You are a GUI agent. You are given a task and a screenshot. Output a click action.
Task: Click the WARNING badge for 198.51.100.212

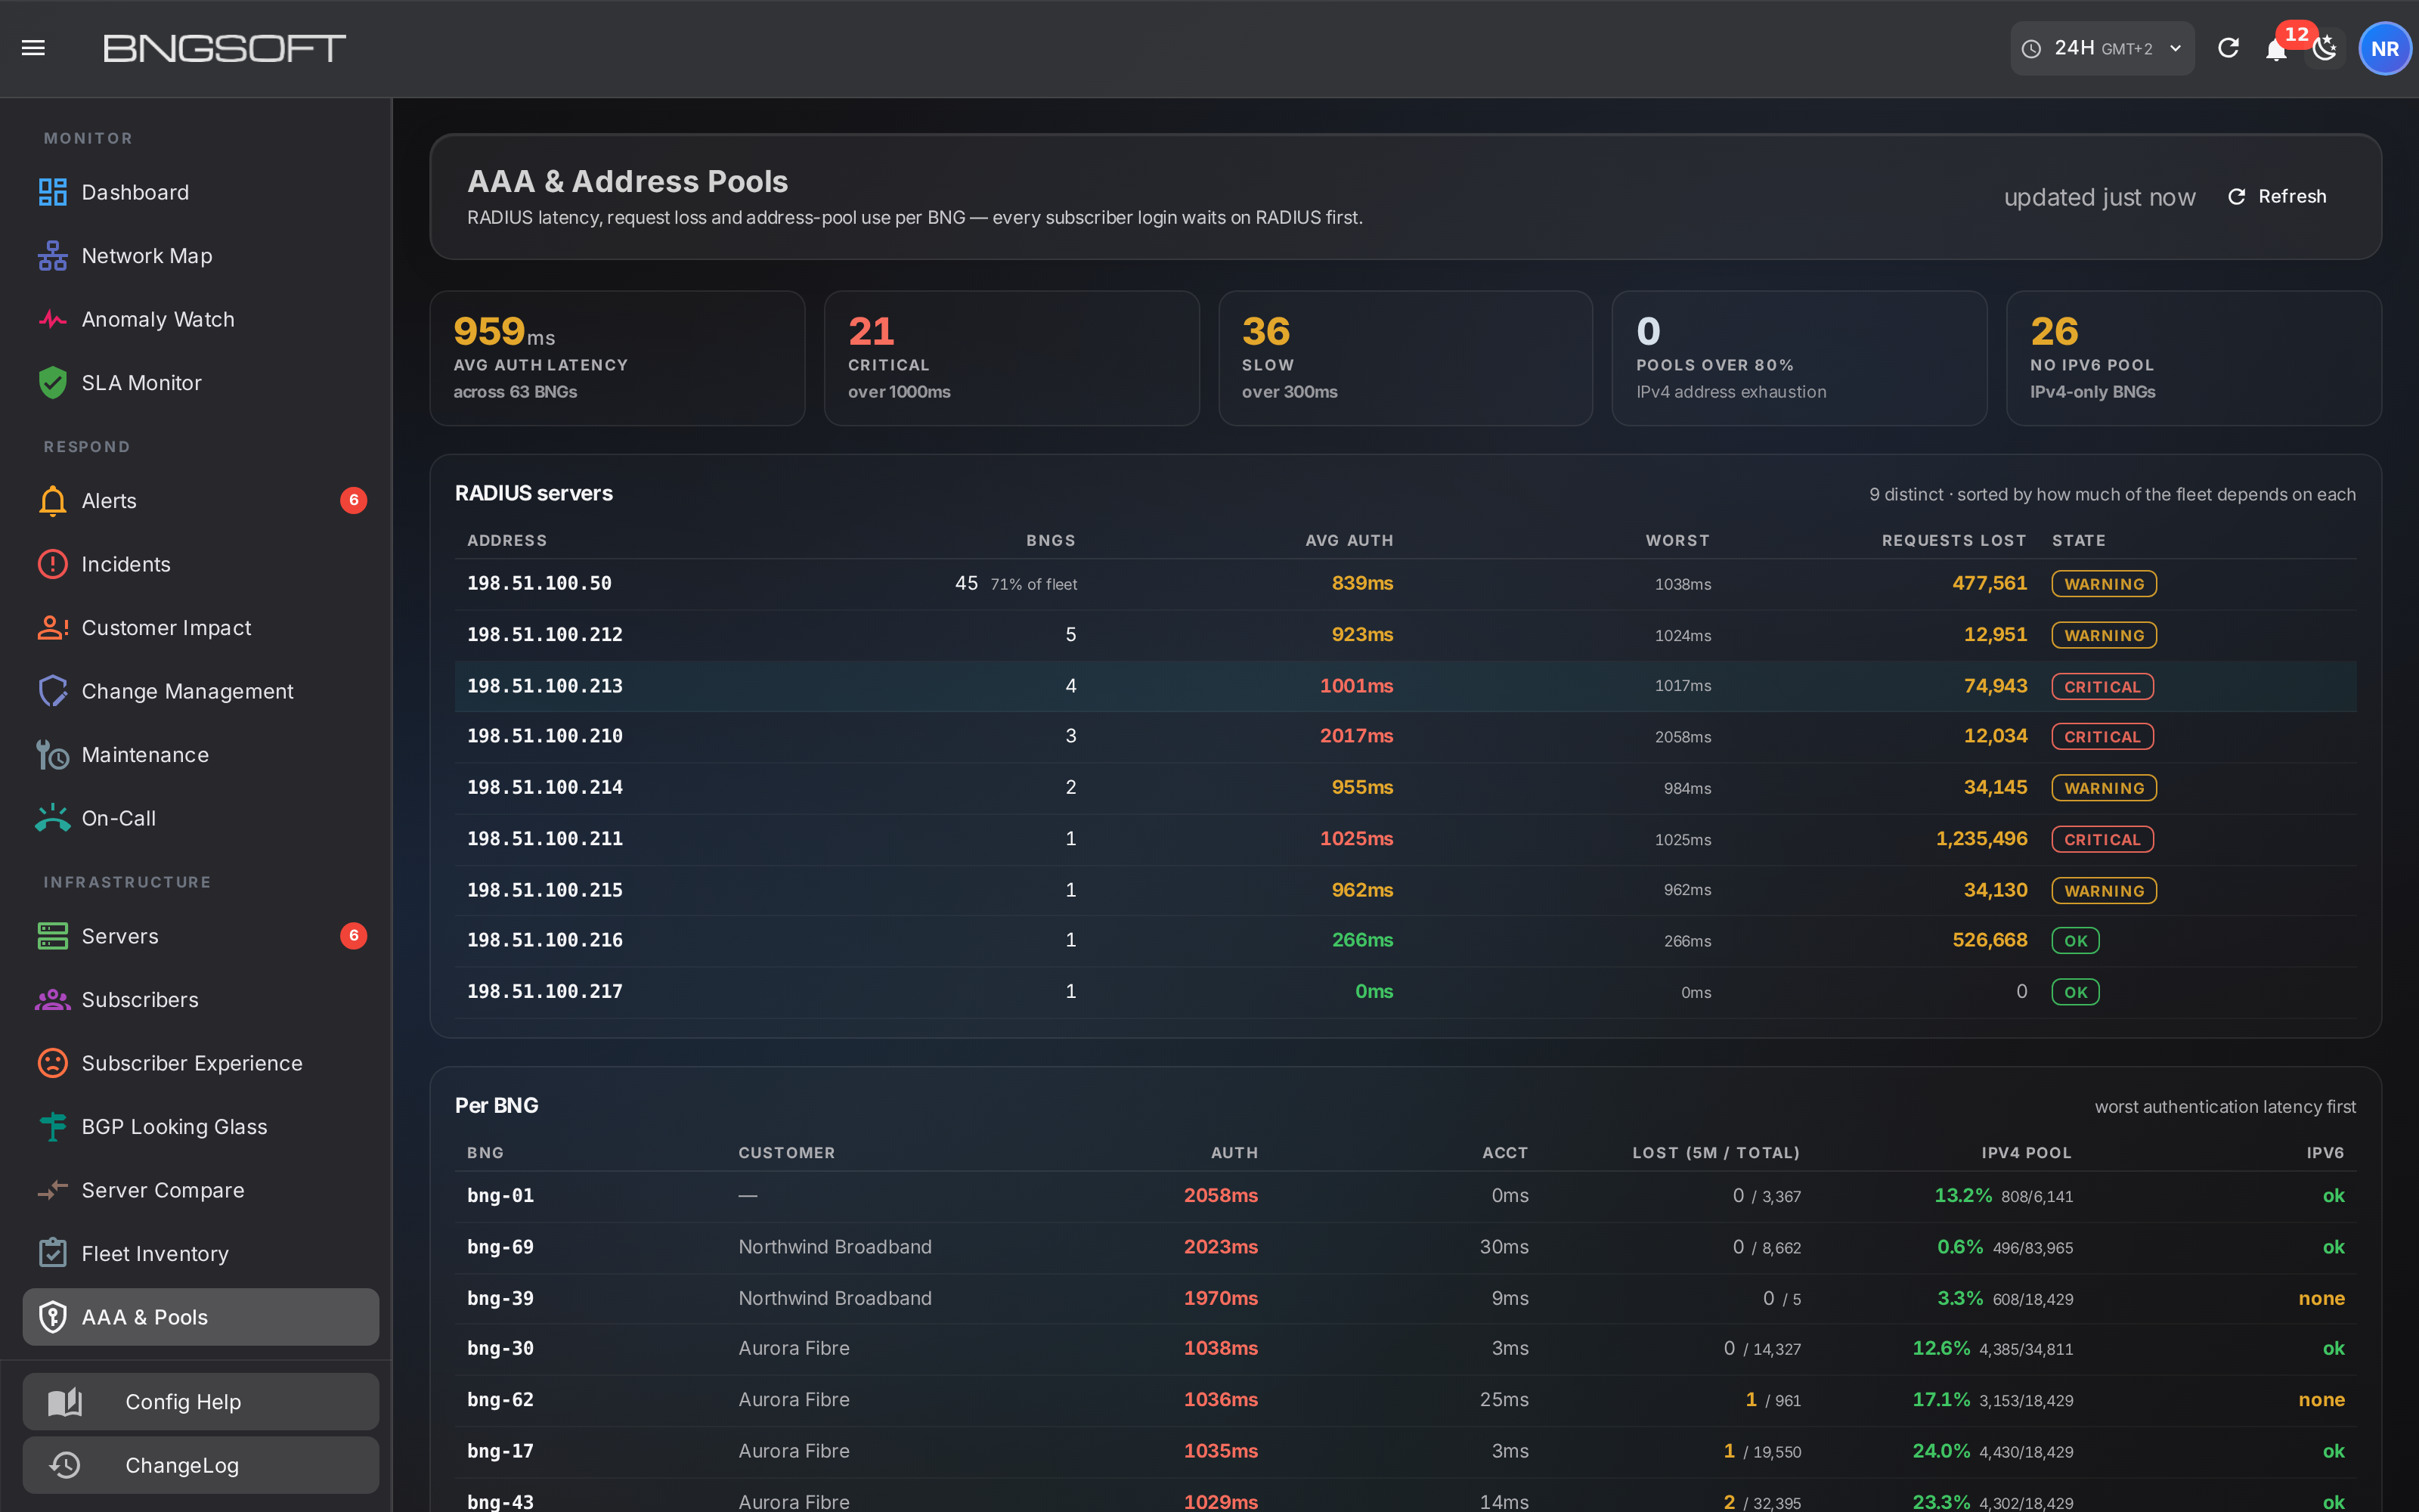pos(2103,635)
